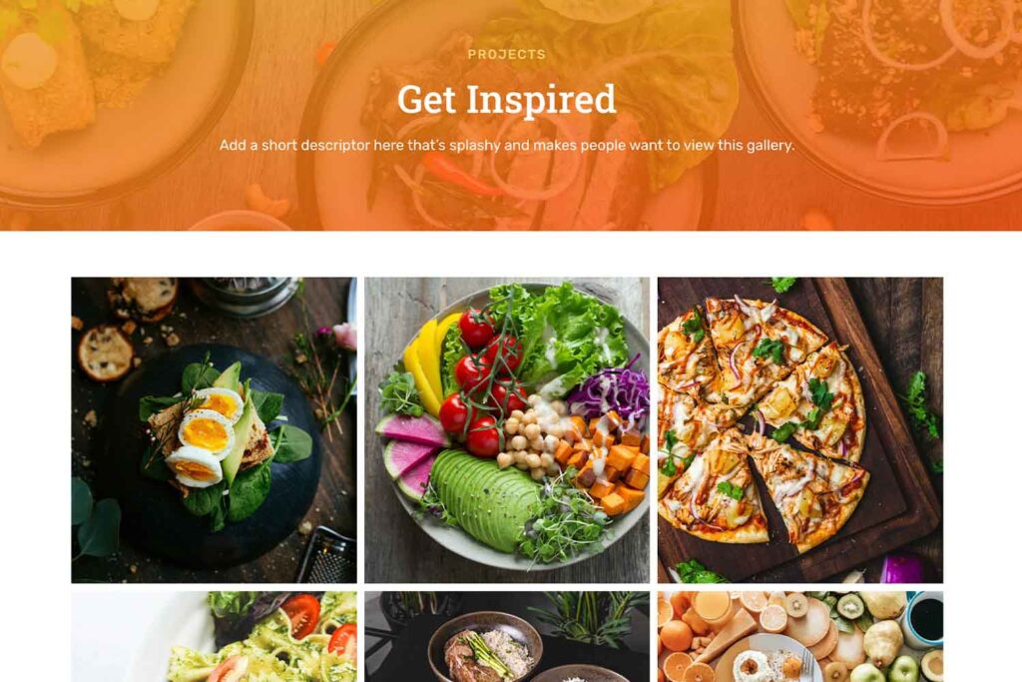
Task: Click the sliced avocado in the veggie bowl photo
Action: tap(484, 497)
